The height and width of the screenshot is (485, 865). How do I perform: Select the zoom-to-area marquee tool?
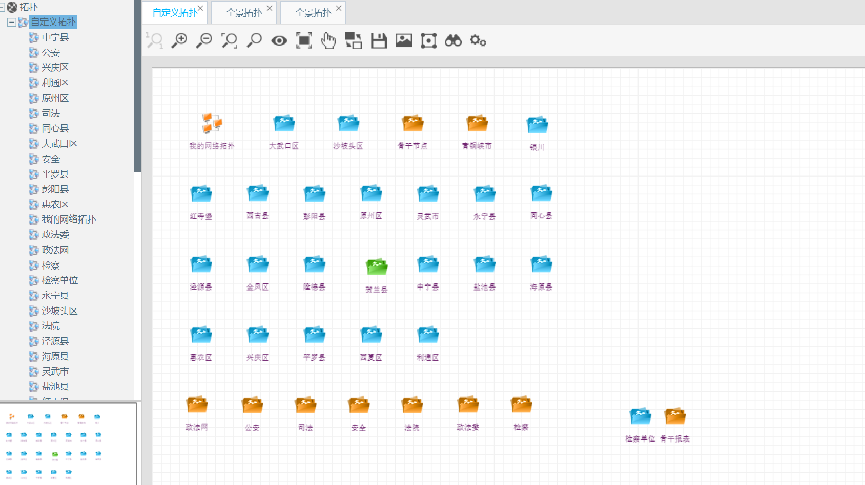pos(229,40)
